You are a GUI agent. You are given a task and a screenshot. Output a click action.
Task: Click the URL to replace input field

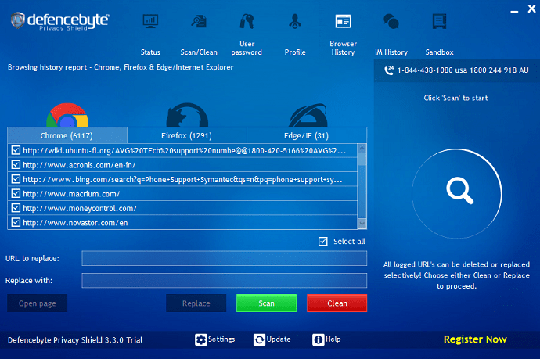(x=224, y=258)
